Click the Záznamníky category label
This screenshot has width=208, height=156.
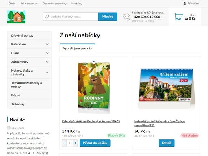(20, 62)
